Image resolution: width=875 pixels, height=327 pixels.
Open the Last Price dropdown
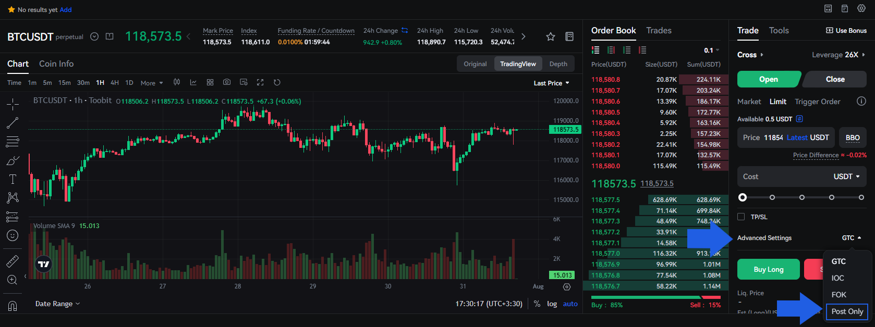tap(551, 83)
